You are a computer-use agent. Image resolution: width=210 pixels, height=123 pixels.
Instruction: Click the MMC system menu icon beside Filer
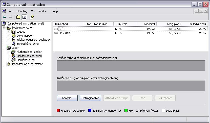4,11
